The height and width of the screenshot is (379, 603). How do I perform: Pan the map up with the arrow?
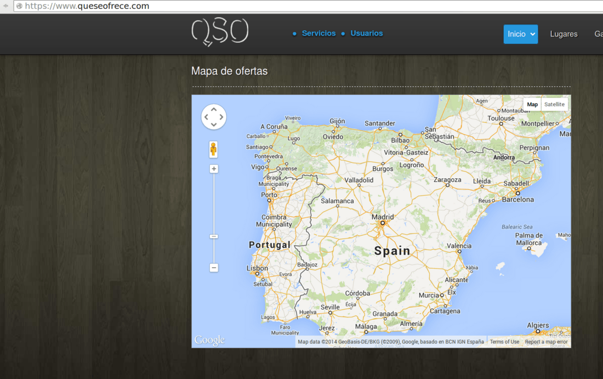214,110
